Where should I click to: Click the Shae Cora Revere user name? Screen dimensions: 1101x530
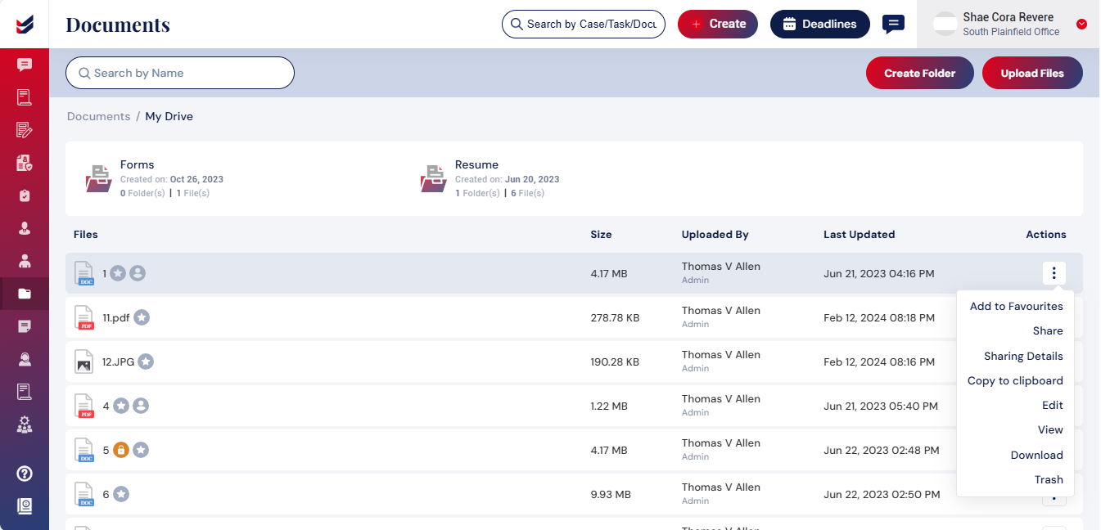[1008, 17]
